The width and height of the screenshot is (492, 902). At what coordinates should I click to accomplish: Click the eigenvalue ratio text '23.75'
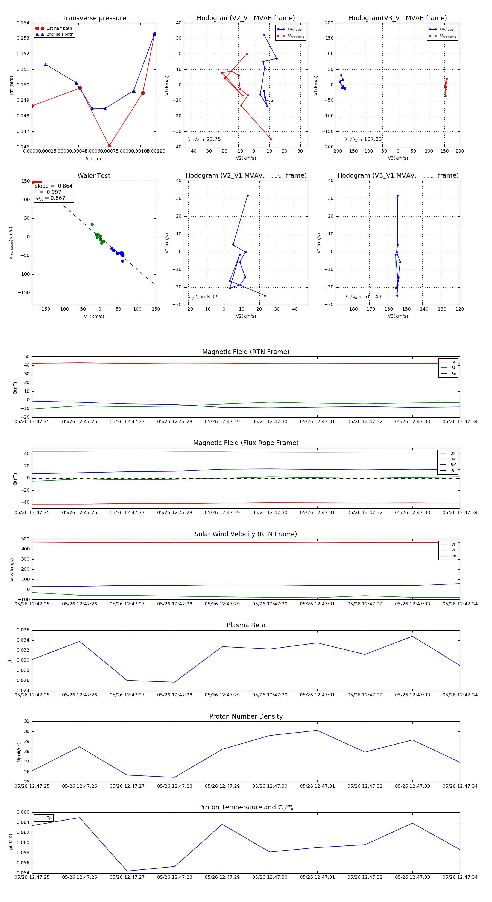[x=213, y=139]
